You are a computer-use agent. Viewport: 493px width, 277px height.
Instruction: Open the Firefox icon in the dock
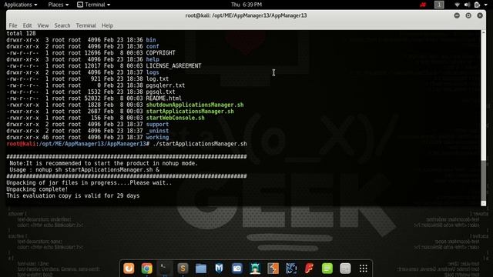coord(129,269)
